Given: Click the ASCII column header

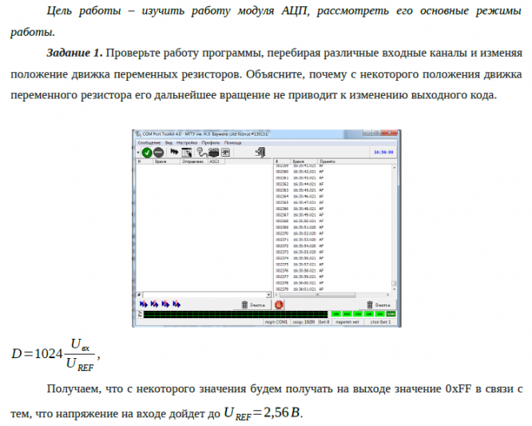Looking at the screenshot, I should click(x=216, y=161).
